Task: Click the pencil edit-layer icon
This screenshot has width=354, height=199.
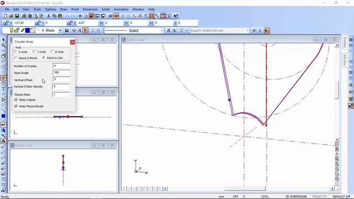Action: (x=23, y=30)
